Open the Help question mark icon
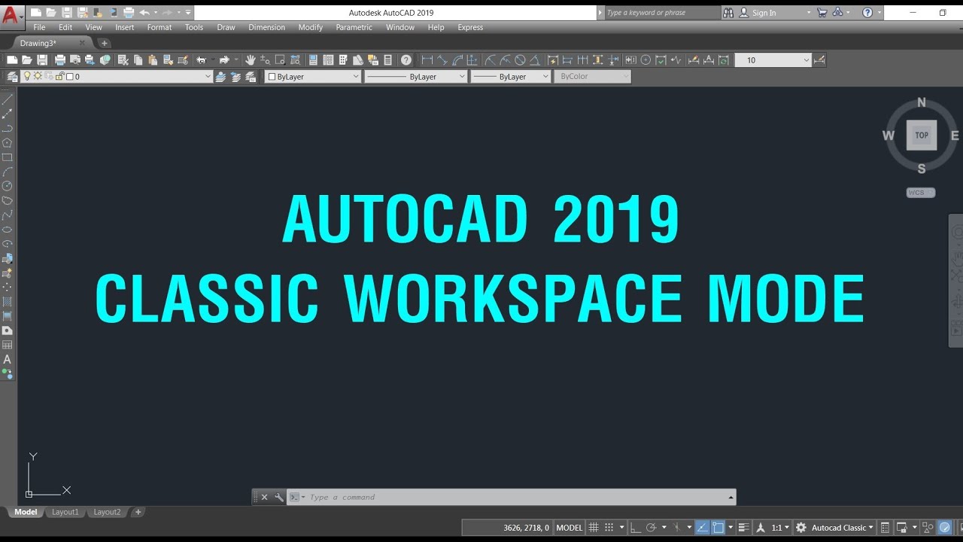 coord(406,60)
